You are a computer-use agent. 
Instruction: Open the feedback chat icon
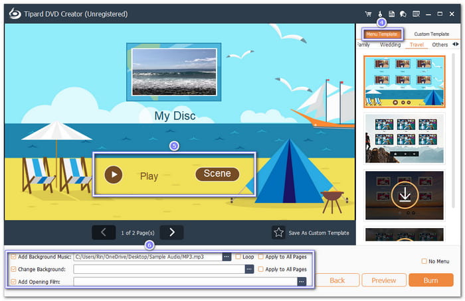[x=403, y=14]
